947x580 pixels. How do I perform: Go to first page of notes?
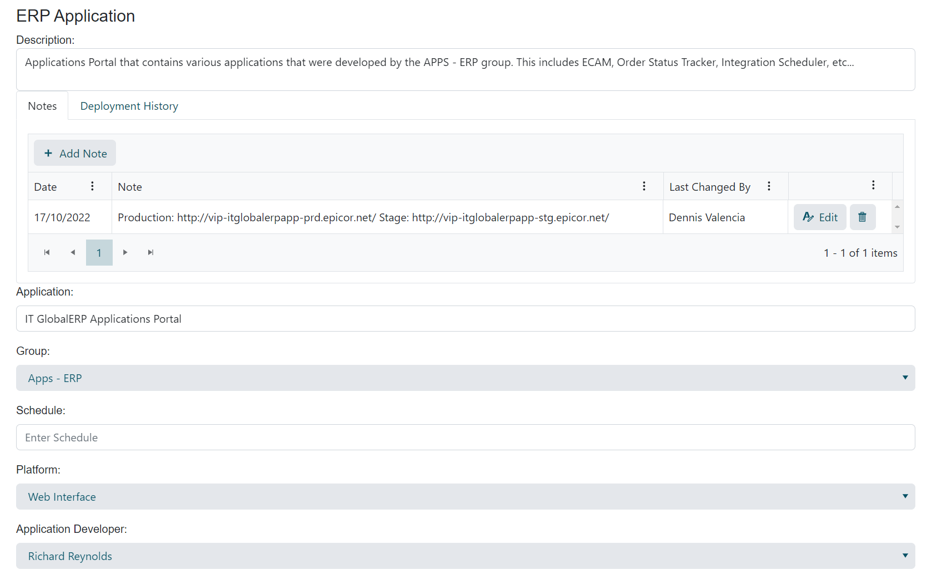[47, 253]
